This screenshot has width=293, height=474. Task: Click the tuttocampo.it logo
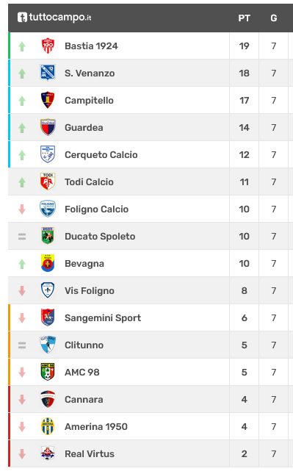[54, 17]
